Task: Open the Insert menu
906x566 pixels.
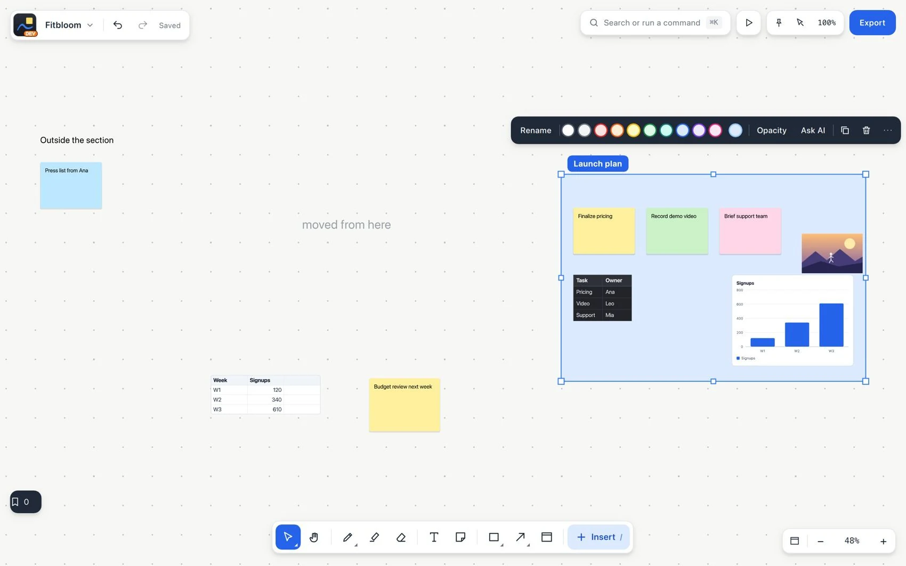Action: click(x=598, y=537)
